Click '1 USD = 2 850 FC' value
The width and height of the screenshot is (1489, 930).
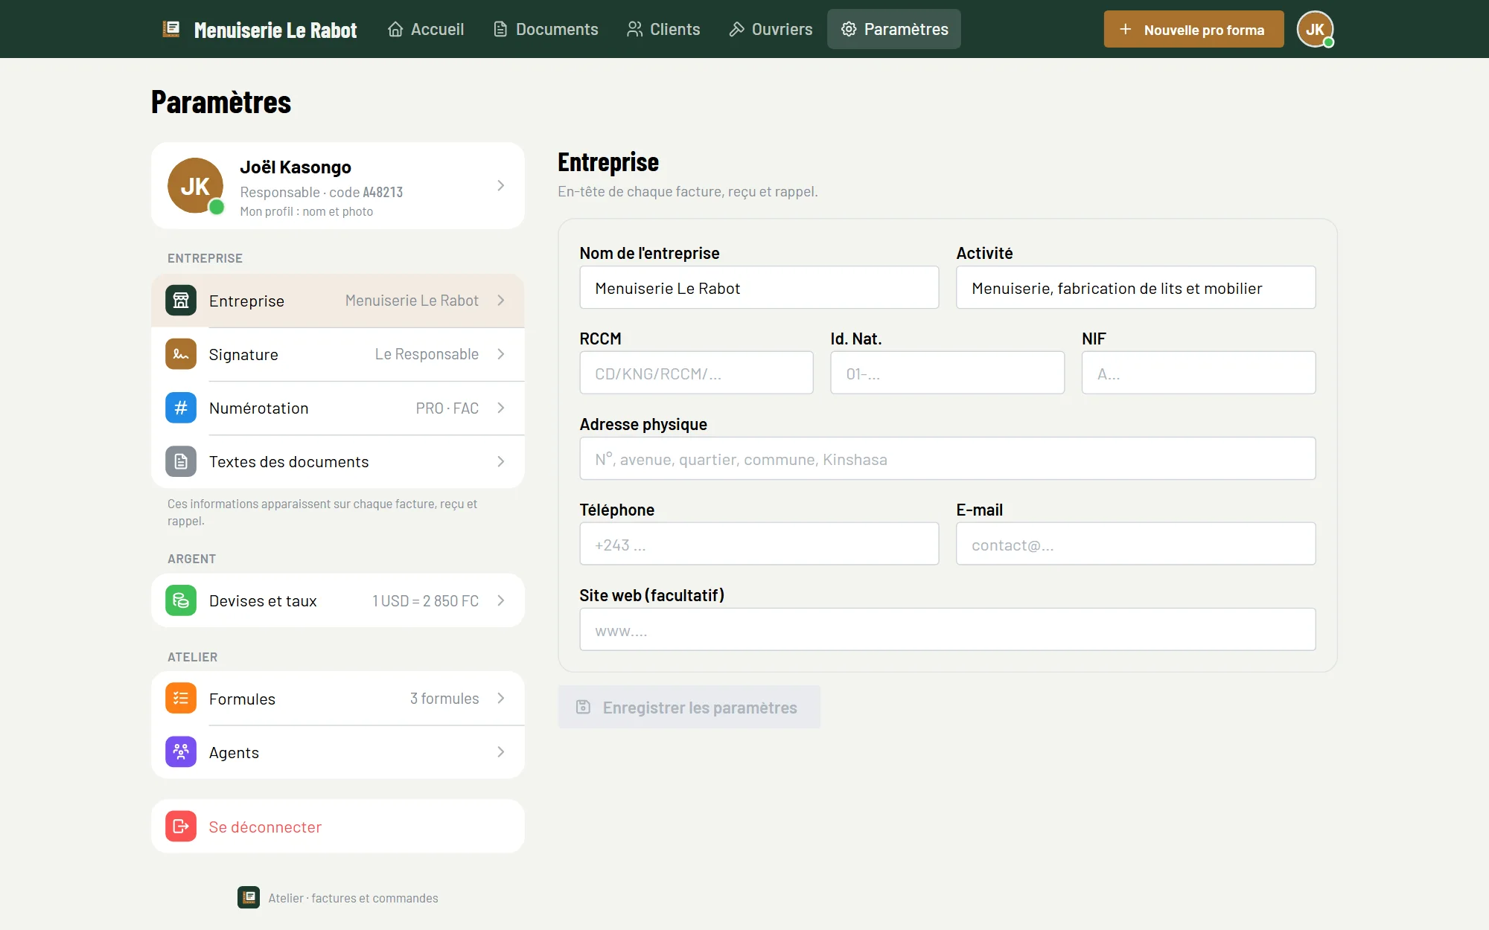(x=425, y=601)
